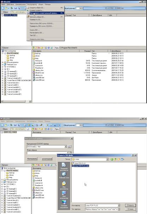Choose Записать образ CD menu entry
147x214 pixels.
[x=45, y=17]
